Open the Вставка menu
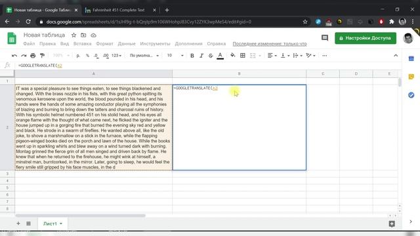The height and width of the screenshot is (236, 420). pyautogui.click(x=82, y=44)
